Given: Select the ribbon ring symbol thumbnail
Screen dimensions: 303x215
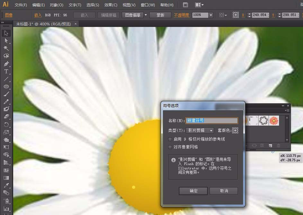Looking at the screenshot, I should click(x=263, y=120).
